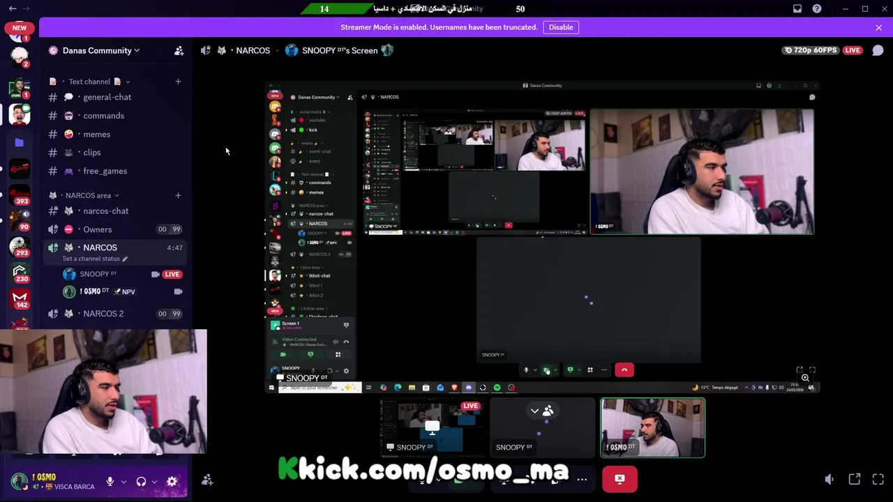Open the narcos-chat channel
This screenshot has width=893, height=502.
pos(105,211)
